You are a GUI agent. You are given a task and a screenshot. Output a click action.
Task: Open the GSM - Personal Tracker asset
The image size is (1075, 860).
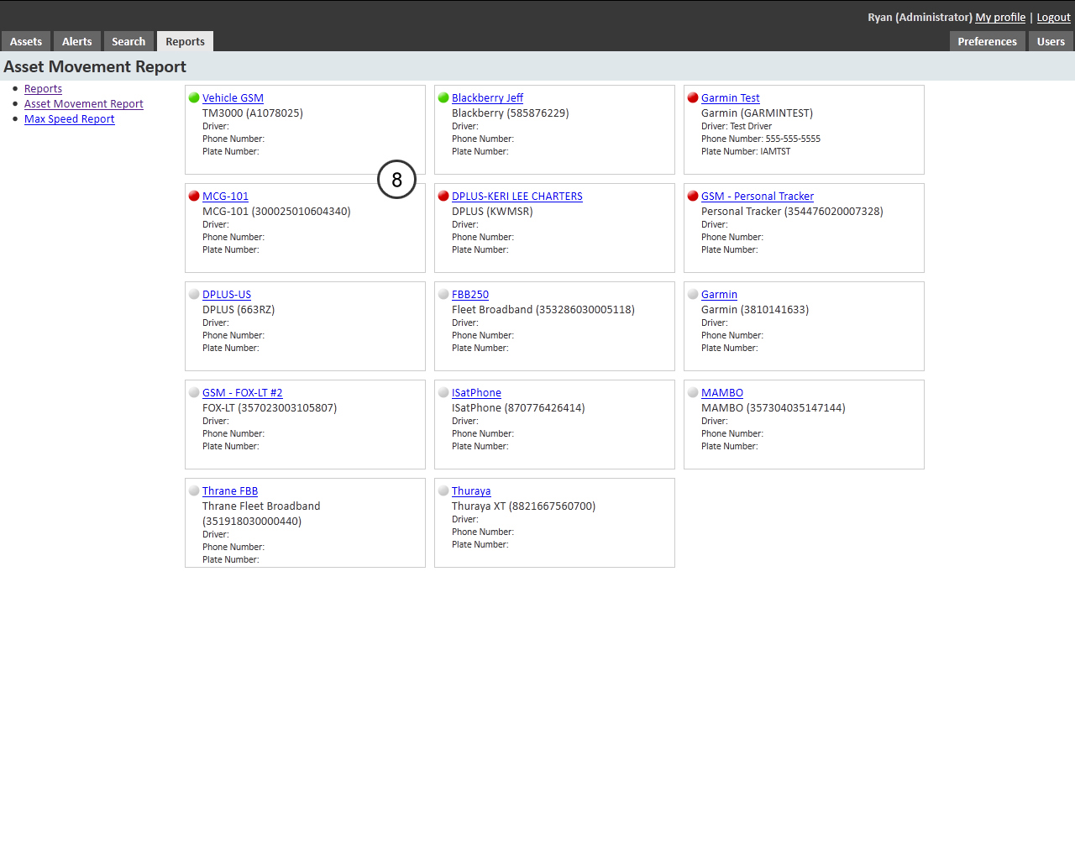(757, 197)
